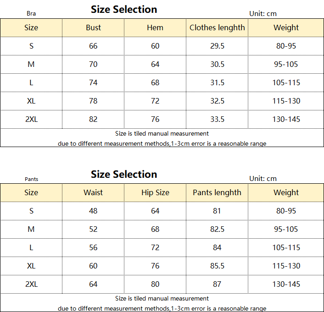
Task: Select the 29.5 clothes length cell
Action: 217,46
